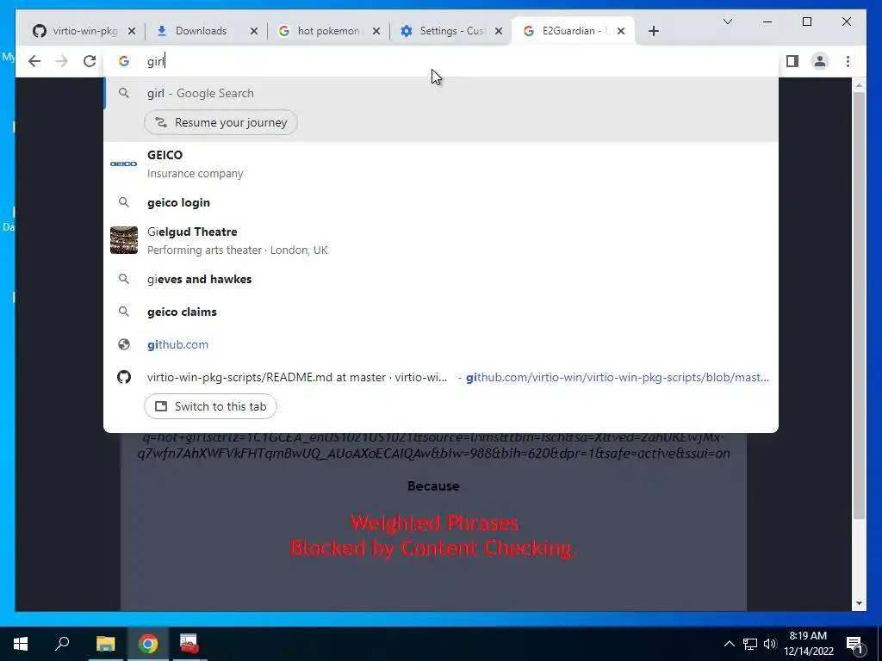Image resolution: width=882 pixels, height=661 pixels.
Task: Click the search icon beside 'geico login'
Action: coord(124,202)
